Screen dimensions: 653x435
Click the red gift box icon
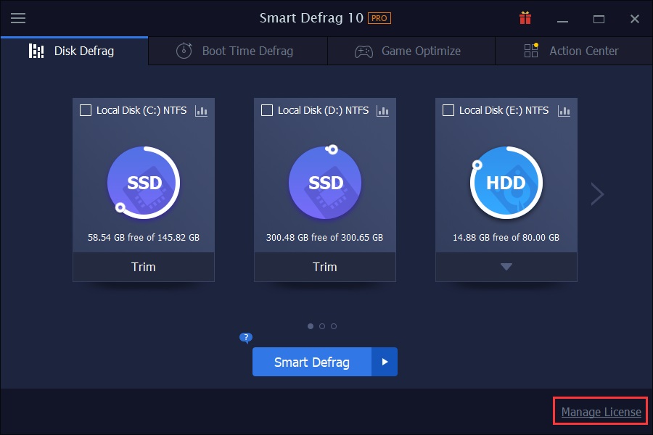[x=525, y=18]
